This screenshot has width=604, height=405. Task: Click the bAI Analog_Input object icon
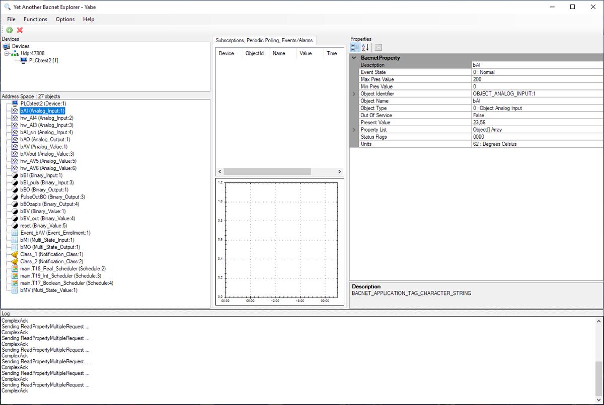pos(16,111)
